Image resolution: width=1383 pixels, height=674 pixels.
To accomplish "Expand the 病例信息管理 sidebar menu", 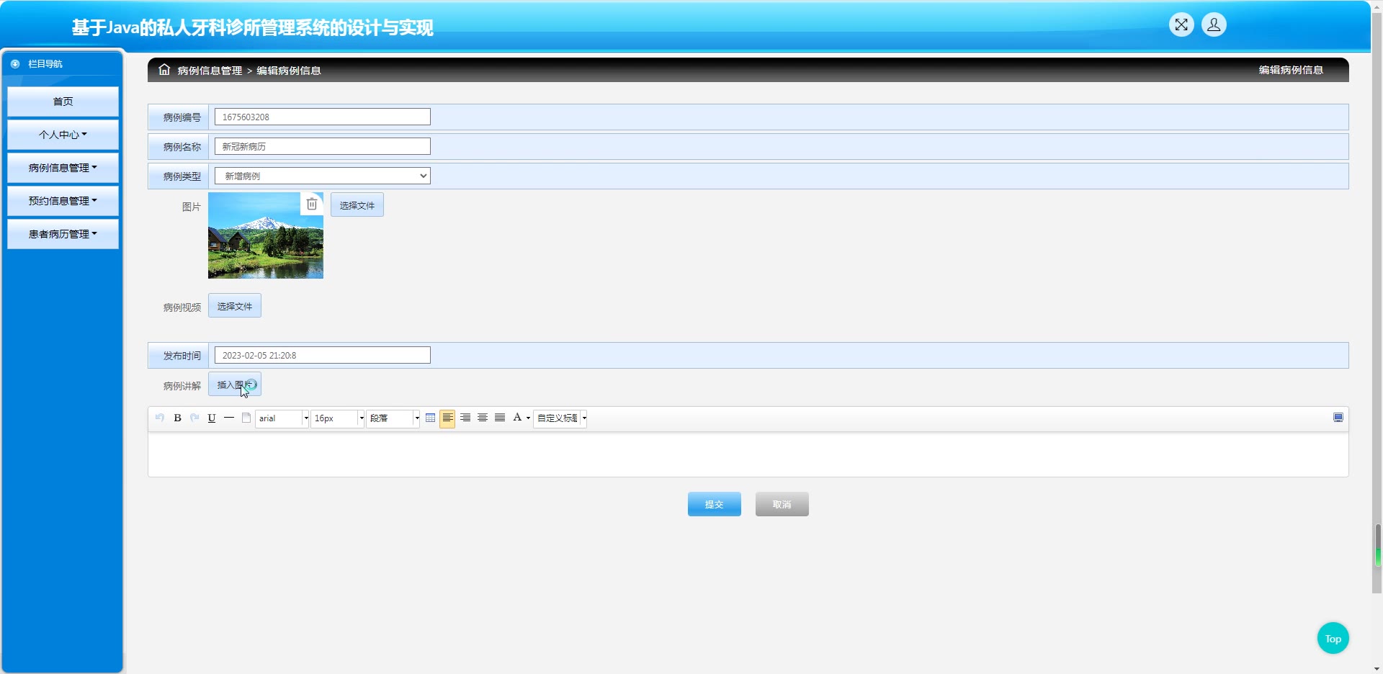I will tap(63, 168).
